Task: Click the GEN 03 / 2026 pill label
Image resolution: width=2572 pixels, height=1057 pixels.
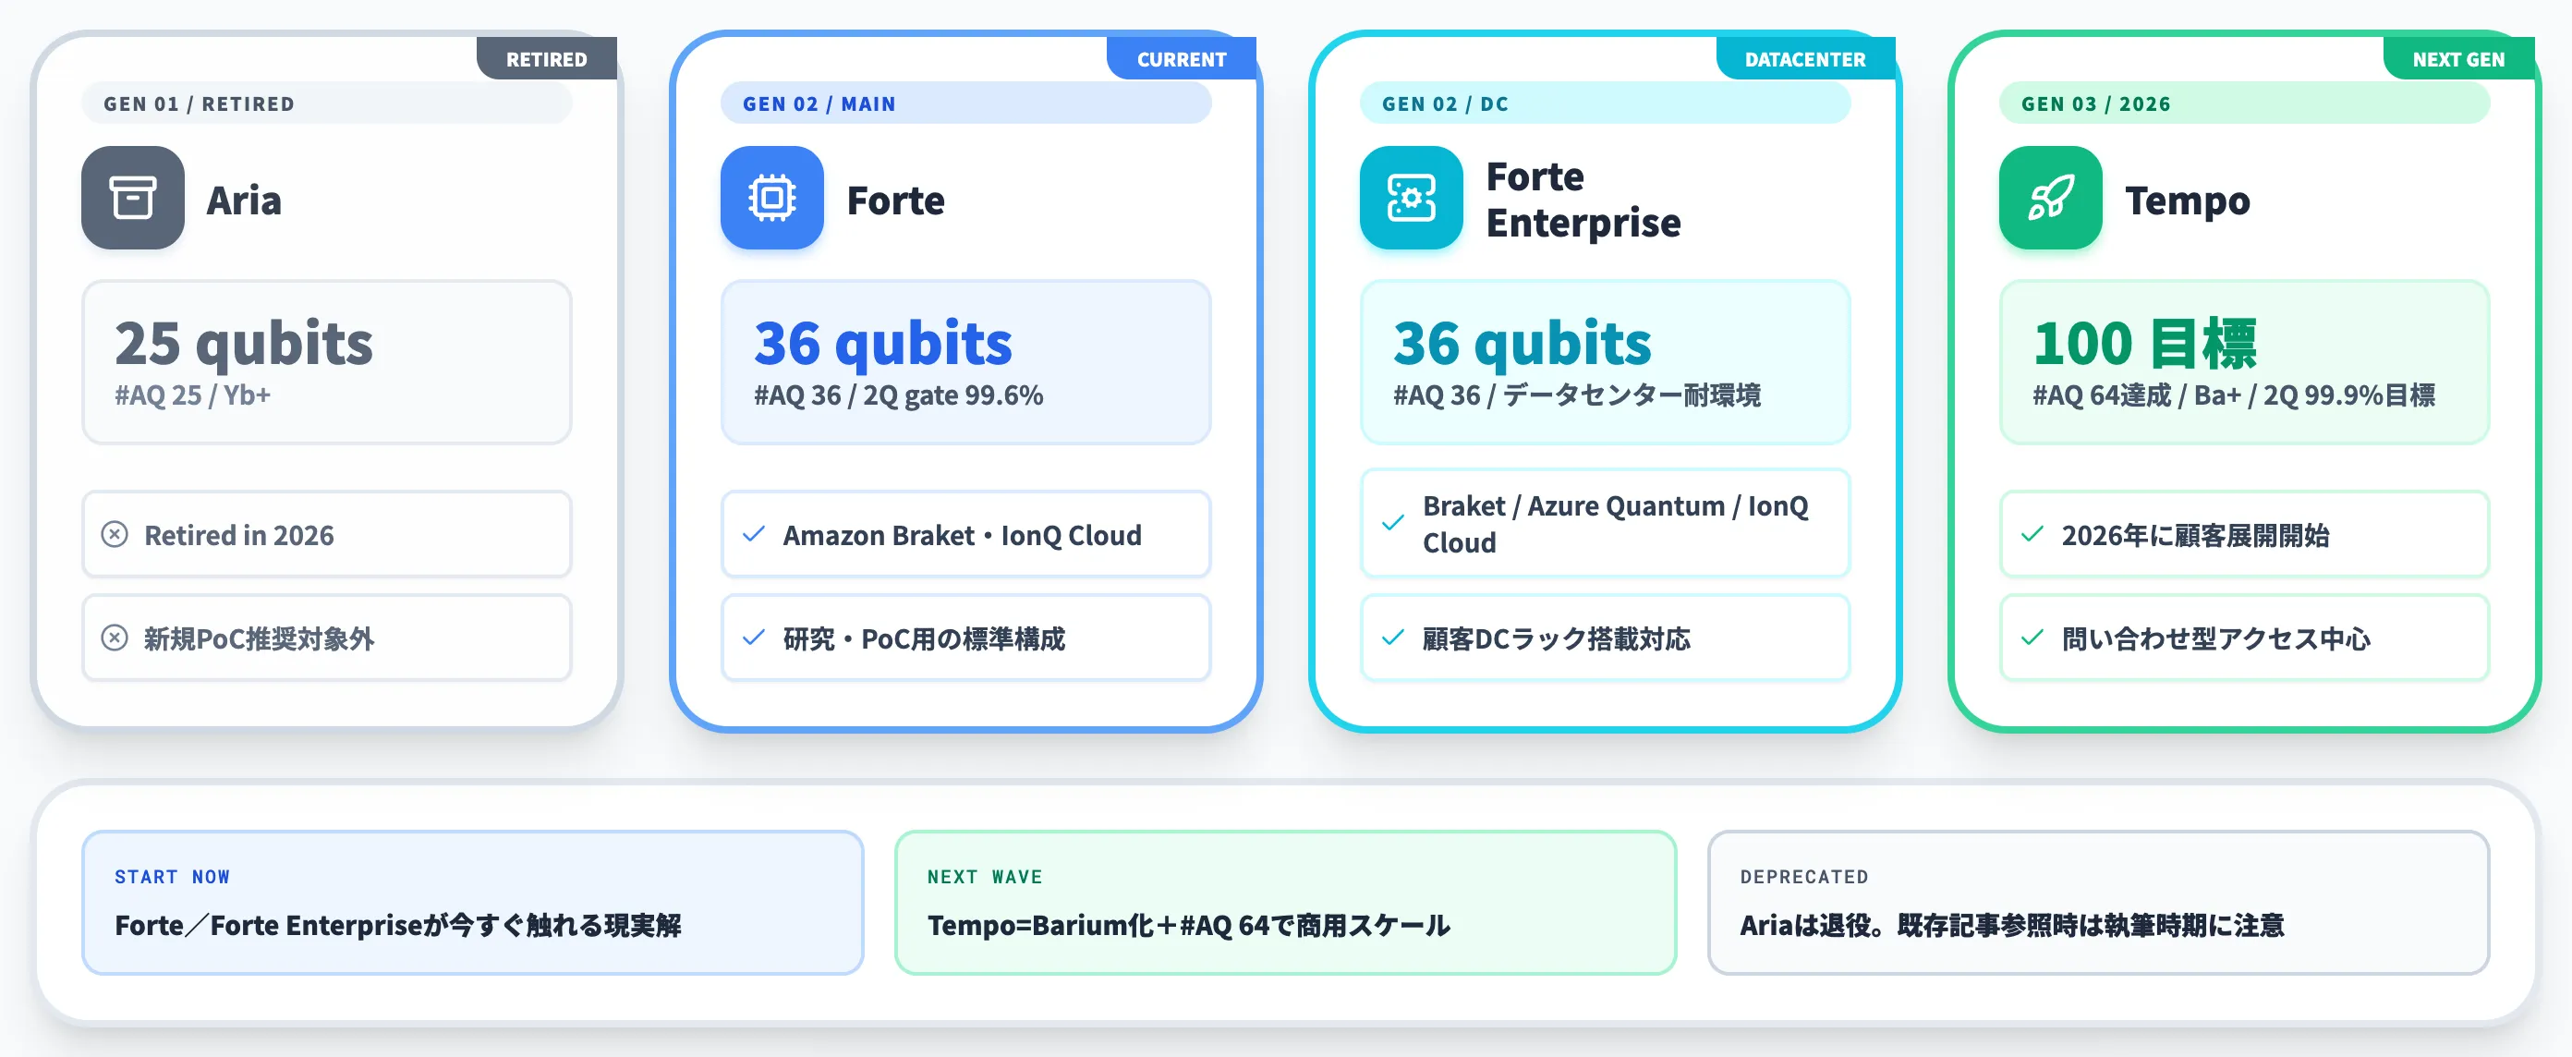Action: tap(2243, 103)
